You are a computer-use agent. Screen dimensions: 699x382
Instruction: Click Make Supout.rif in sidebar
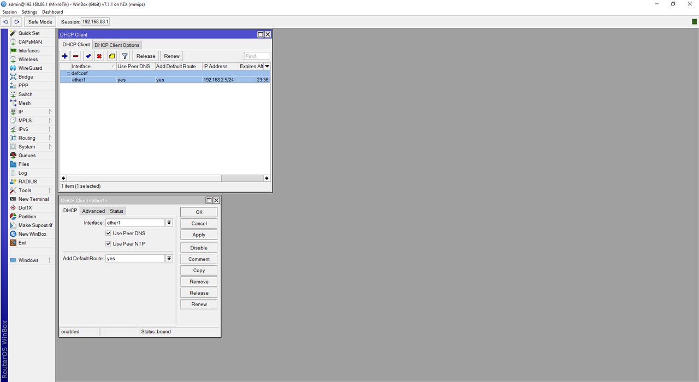(x=35, y=225)
